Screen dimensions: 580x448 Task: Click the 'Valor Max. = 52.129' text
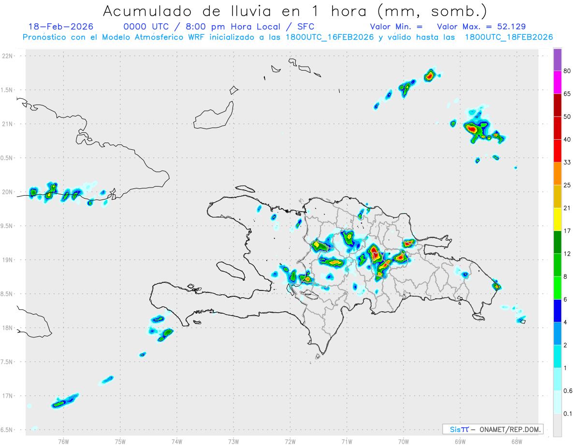pos(481,27)
